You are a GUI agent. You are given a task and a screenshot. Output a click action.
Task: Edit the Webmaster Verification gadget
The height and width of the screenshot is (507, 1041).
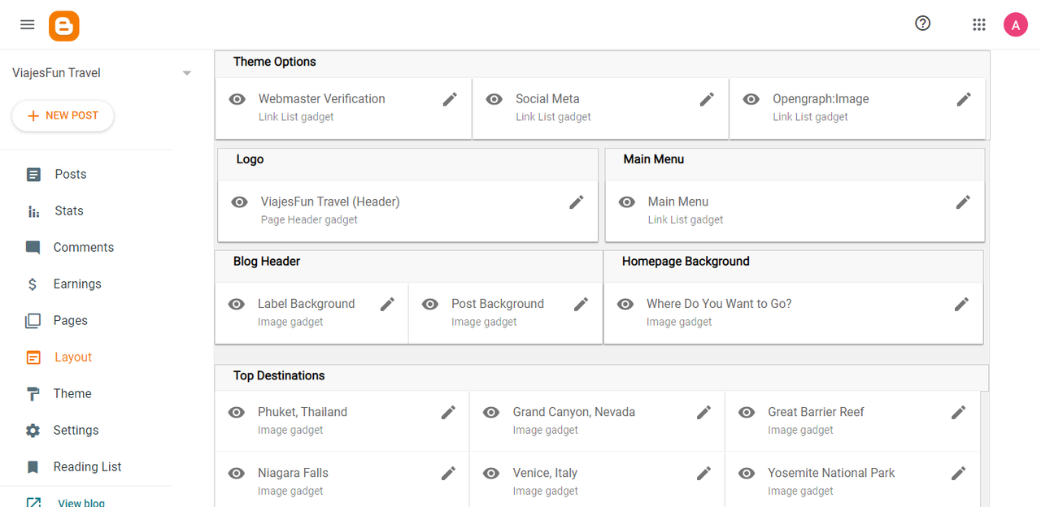click(450, 99)
